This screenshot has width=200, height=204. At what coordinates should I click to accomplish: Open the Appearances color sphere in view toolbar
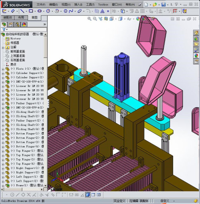click(x=138, y=19)
